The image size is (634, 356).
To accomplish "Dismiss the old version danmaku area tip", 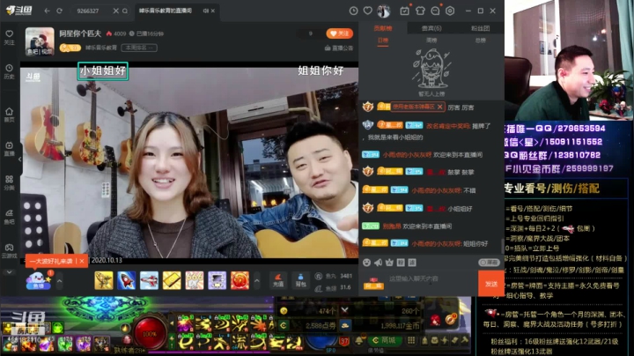I will point(440,107).
